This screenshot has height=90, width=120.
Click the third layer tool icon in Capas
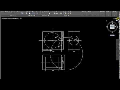66,13
